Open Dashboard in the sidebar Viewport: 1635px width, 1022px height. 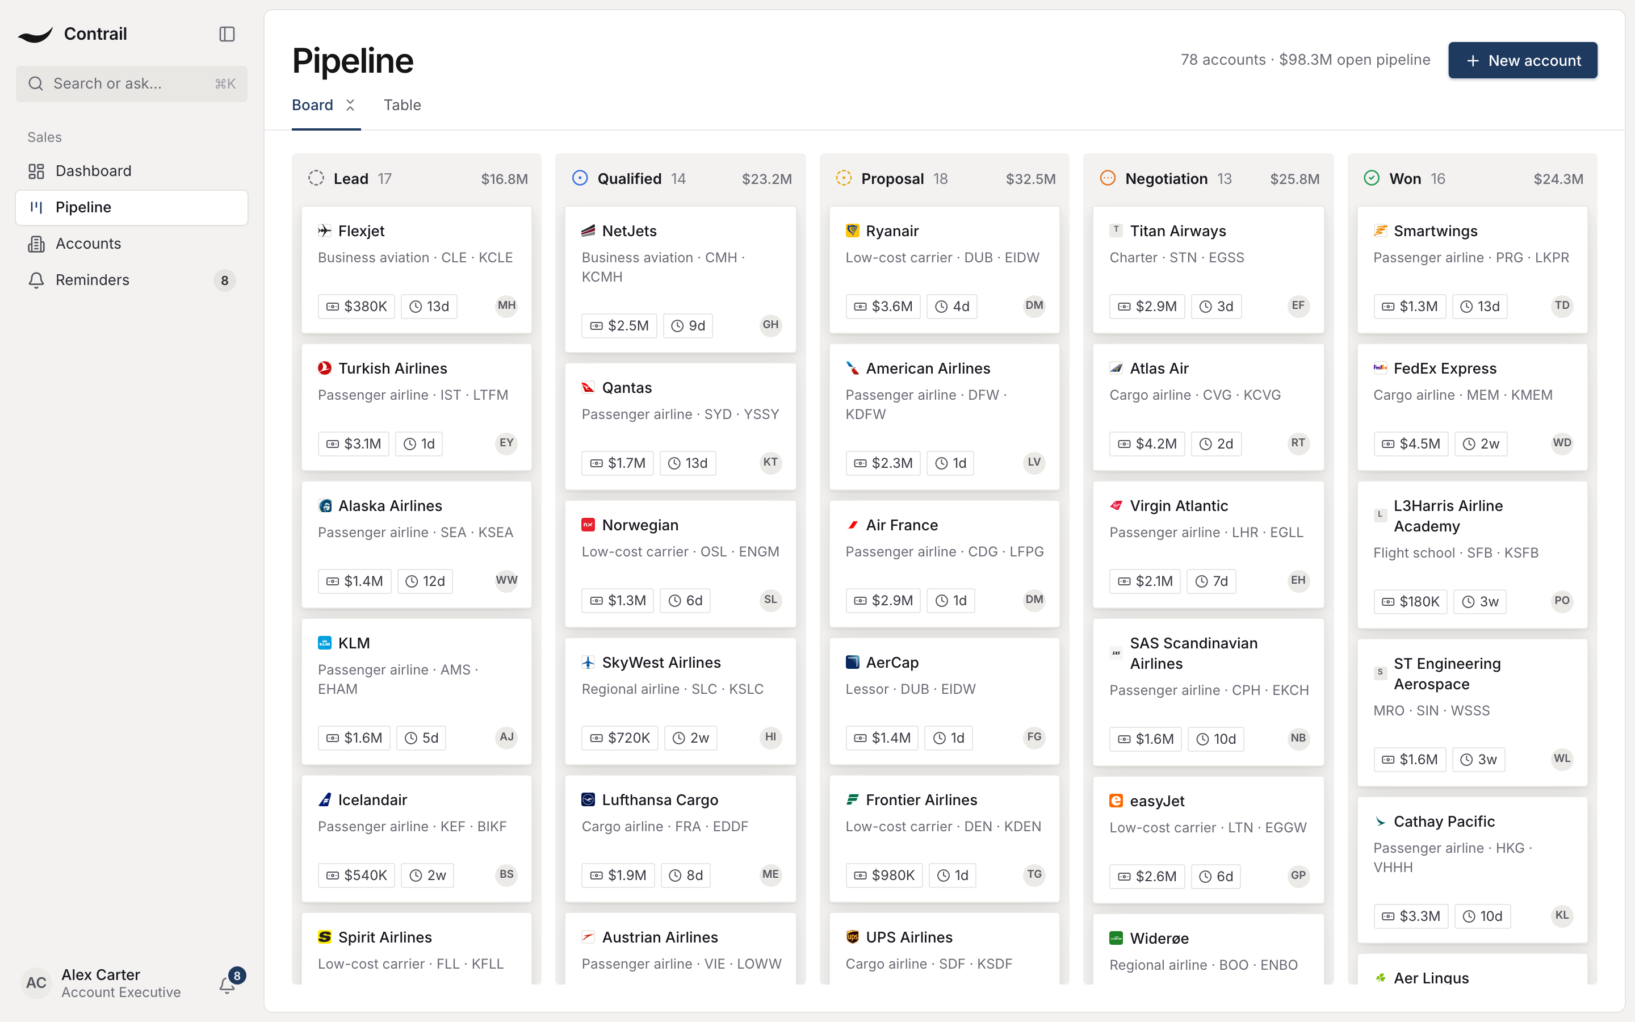[x=132, y=171]
